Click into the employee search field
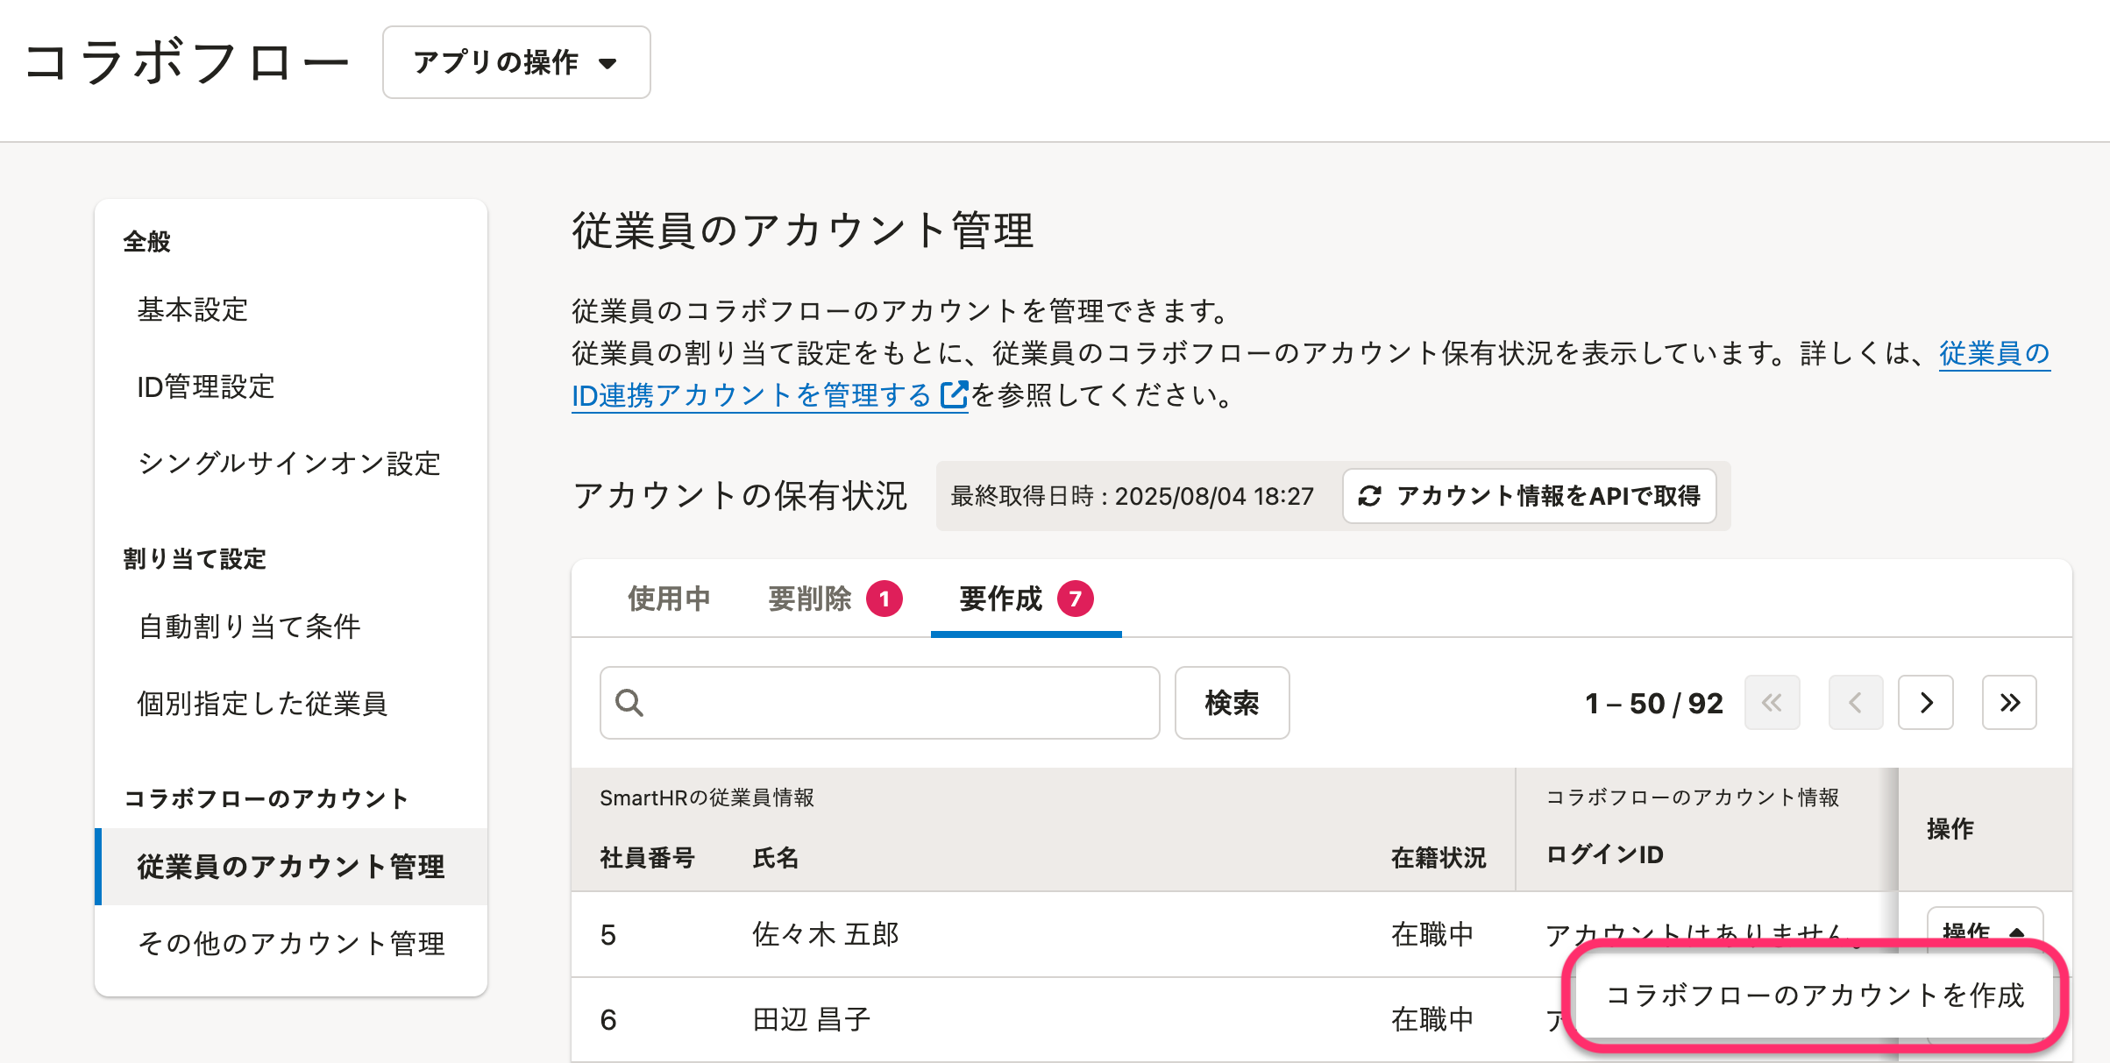The height and width of the screenshot is (1063, 2110). pyautogui.click(x=880, y=703)
